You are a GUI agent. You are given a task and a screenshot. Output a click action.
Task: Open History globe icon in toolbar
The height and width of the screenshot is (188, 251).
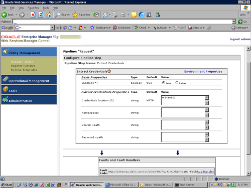[x=96, y=15]
